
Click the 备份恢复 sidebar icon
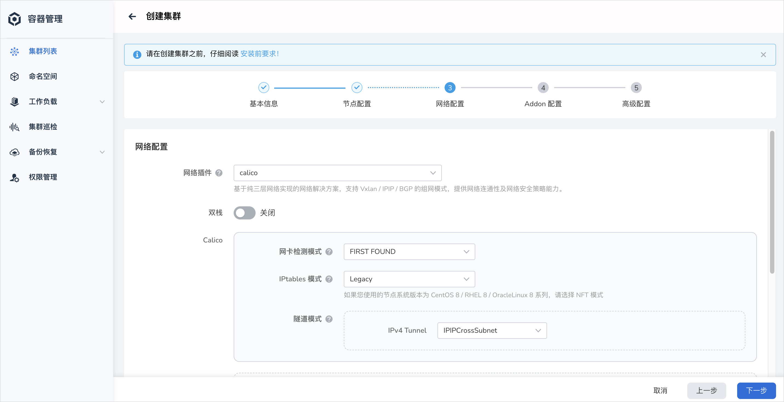14,152
